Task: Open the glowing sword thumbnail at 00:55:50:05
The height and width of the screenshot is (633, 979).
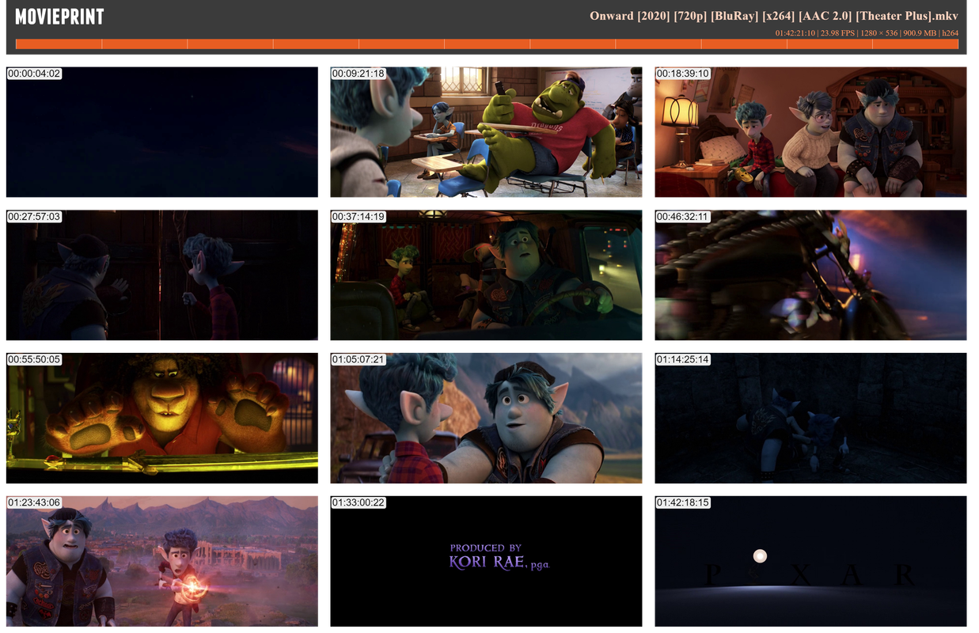Action: [161, 418]
